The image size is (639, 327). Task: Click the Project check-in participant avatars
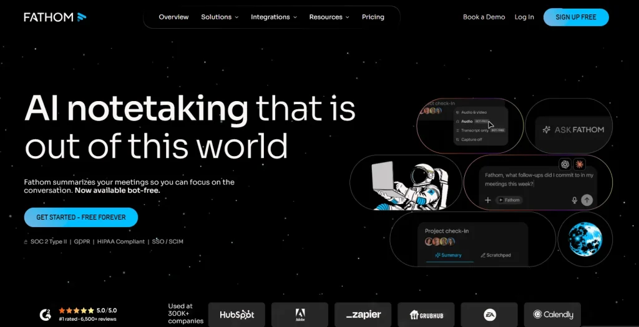pos(440,242)
